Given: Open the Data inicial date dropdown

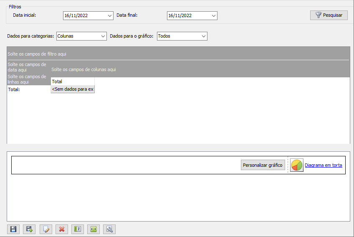Looking at the screenshot, I should point(109,16).
